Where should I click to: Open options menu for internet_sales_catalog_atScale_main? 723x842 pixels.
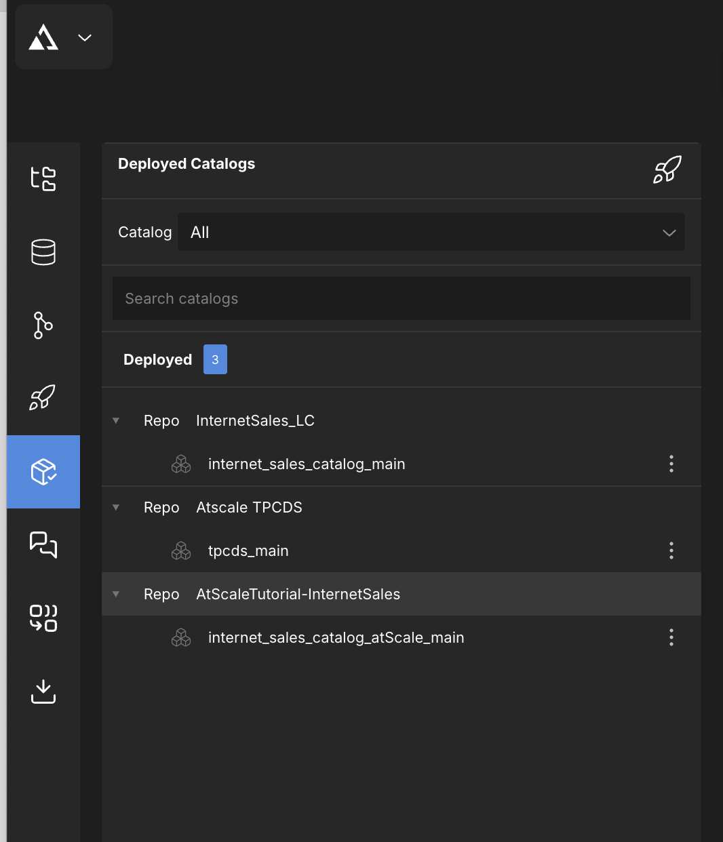pos(671,637)
